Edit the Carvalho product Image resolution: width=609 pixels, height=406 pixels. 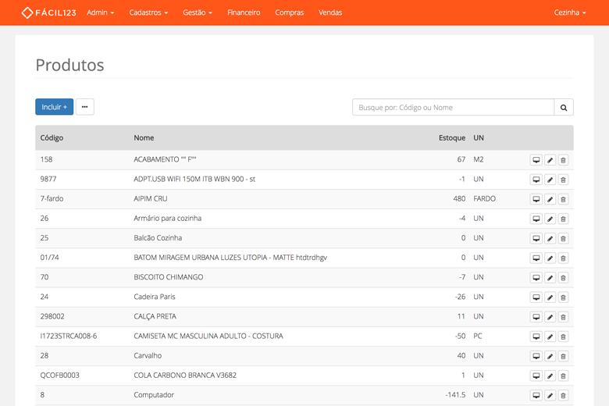click(550, 356)
